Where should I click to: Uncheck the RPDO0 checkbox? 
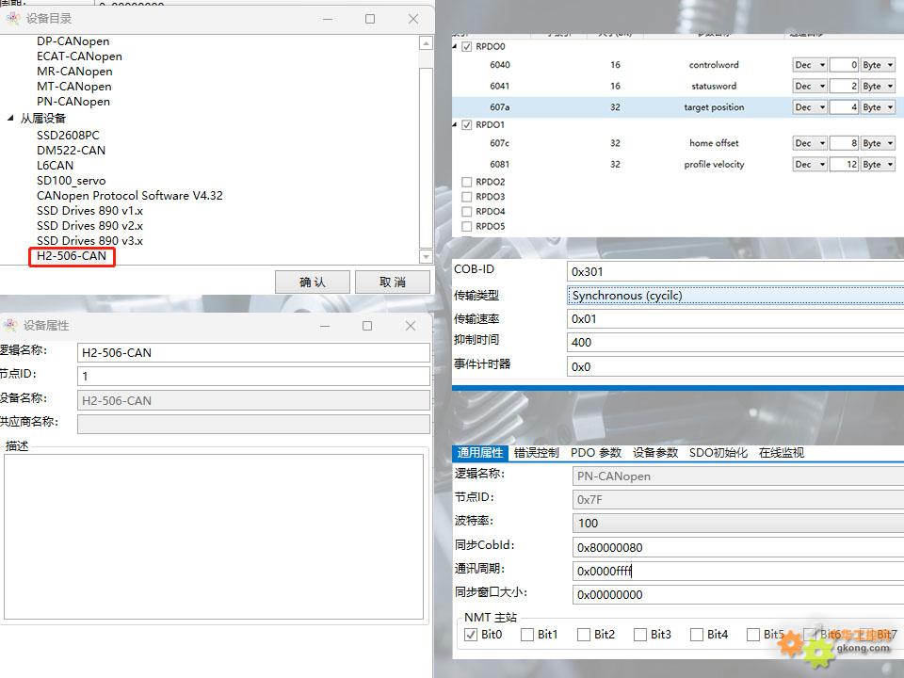tap(467, 47)
